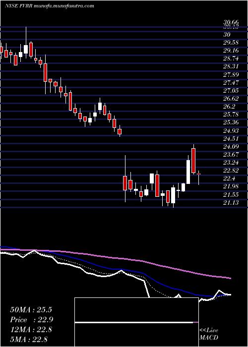Viewport: 248px width, 347px height.
Task: Select the 22.82 price level label
Action: point(231,171)
